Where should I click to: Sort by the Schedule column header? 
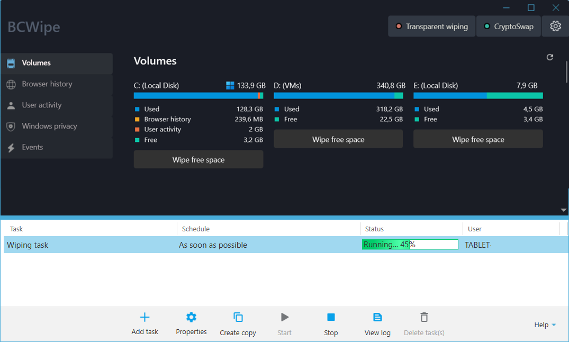(x=196, y=229)
